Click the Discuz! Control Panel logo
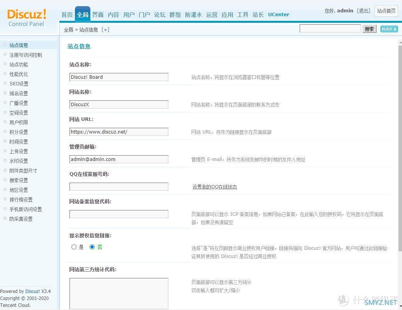 coord(27,18)
